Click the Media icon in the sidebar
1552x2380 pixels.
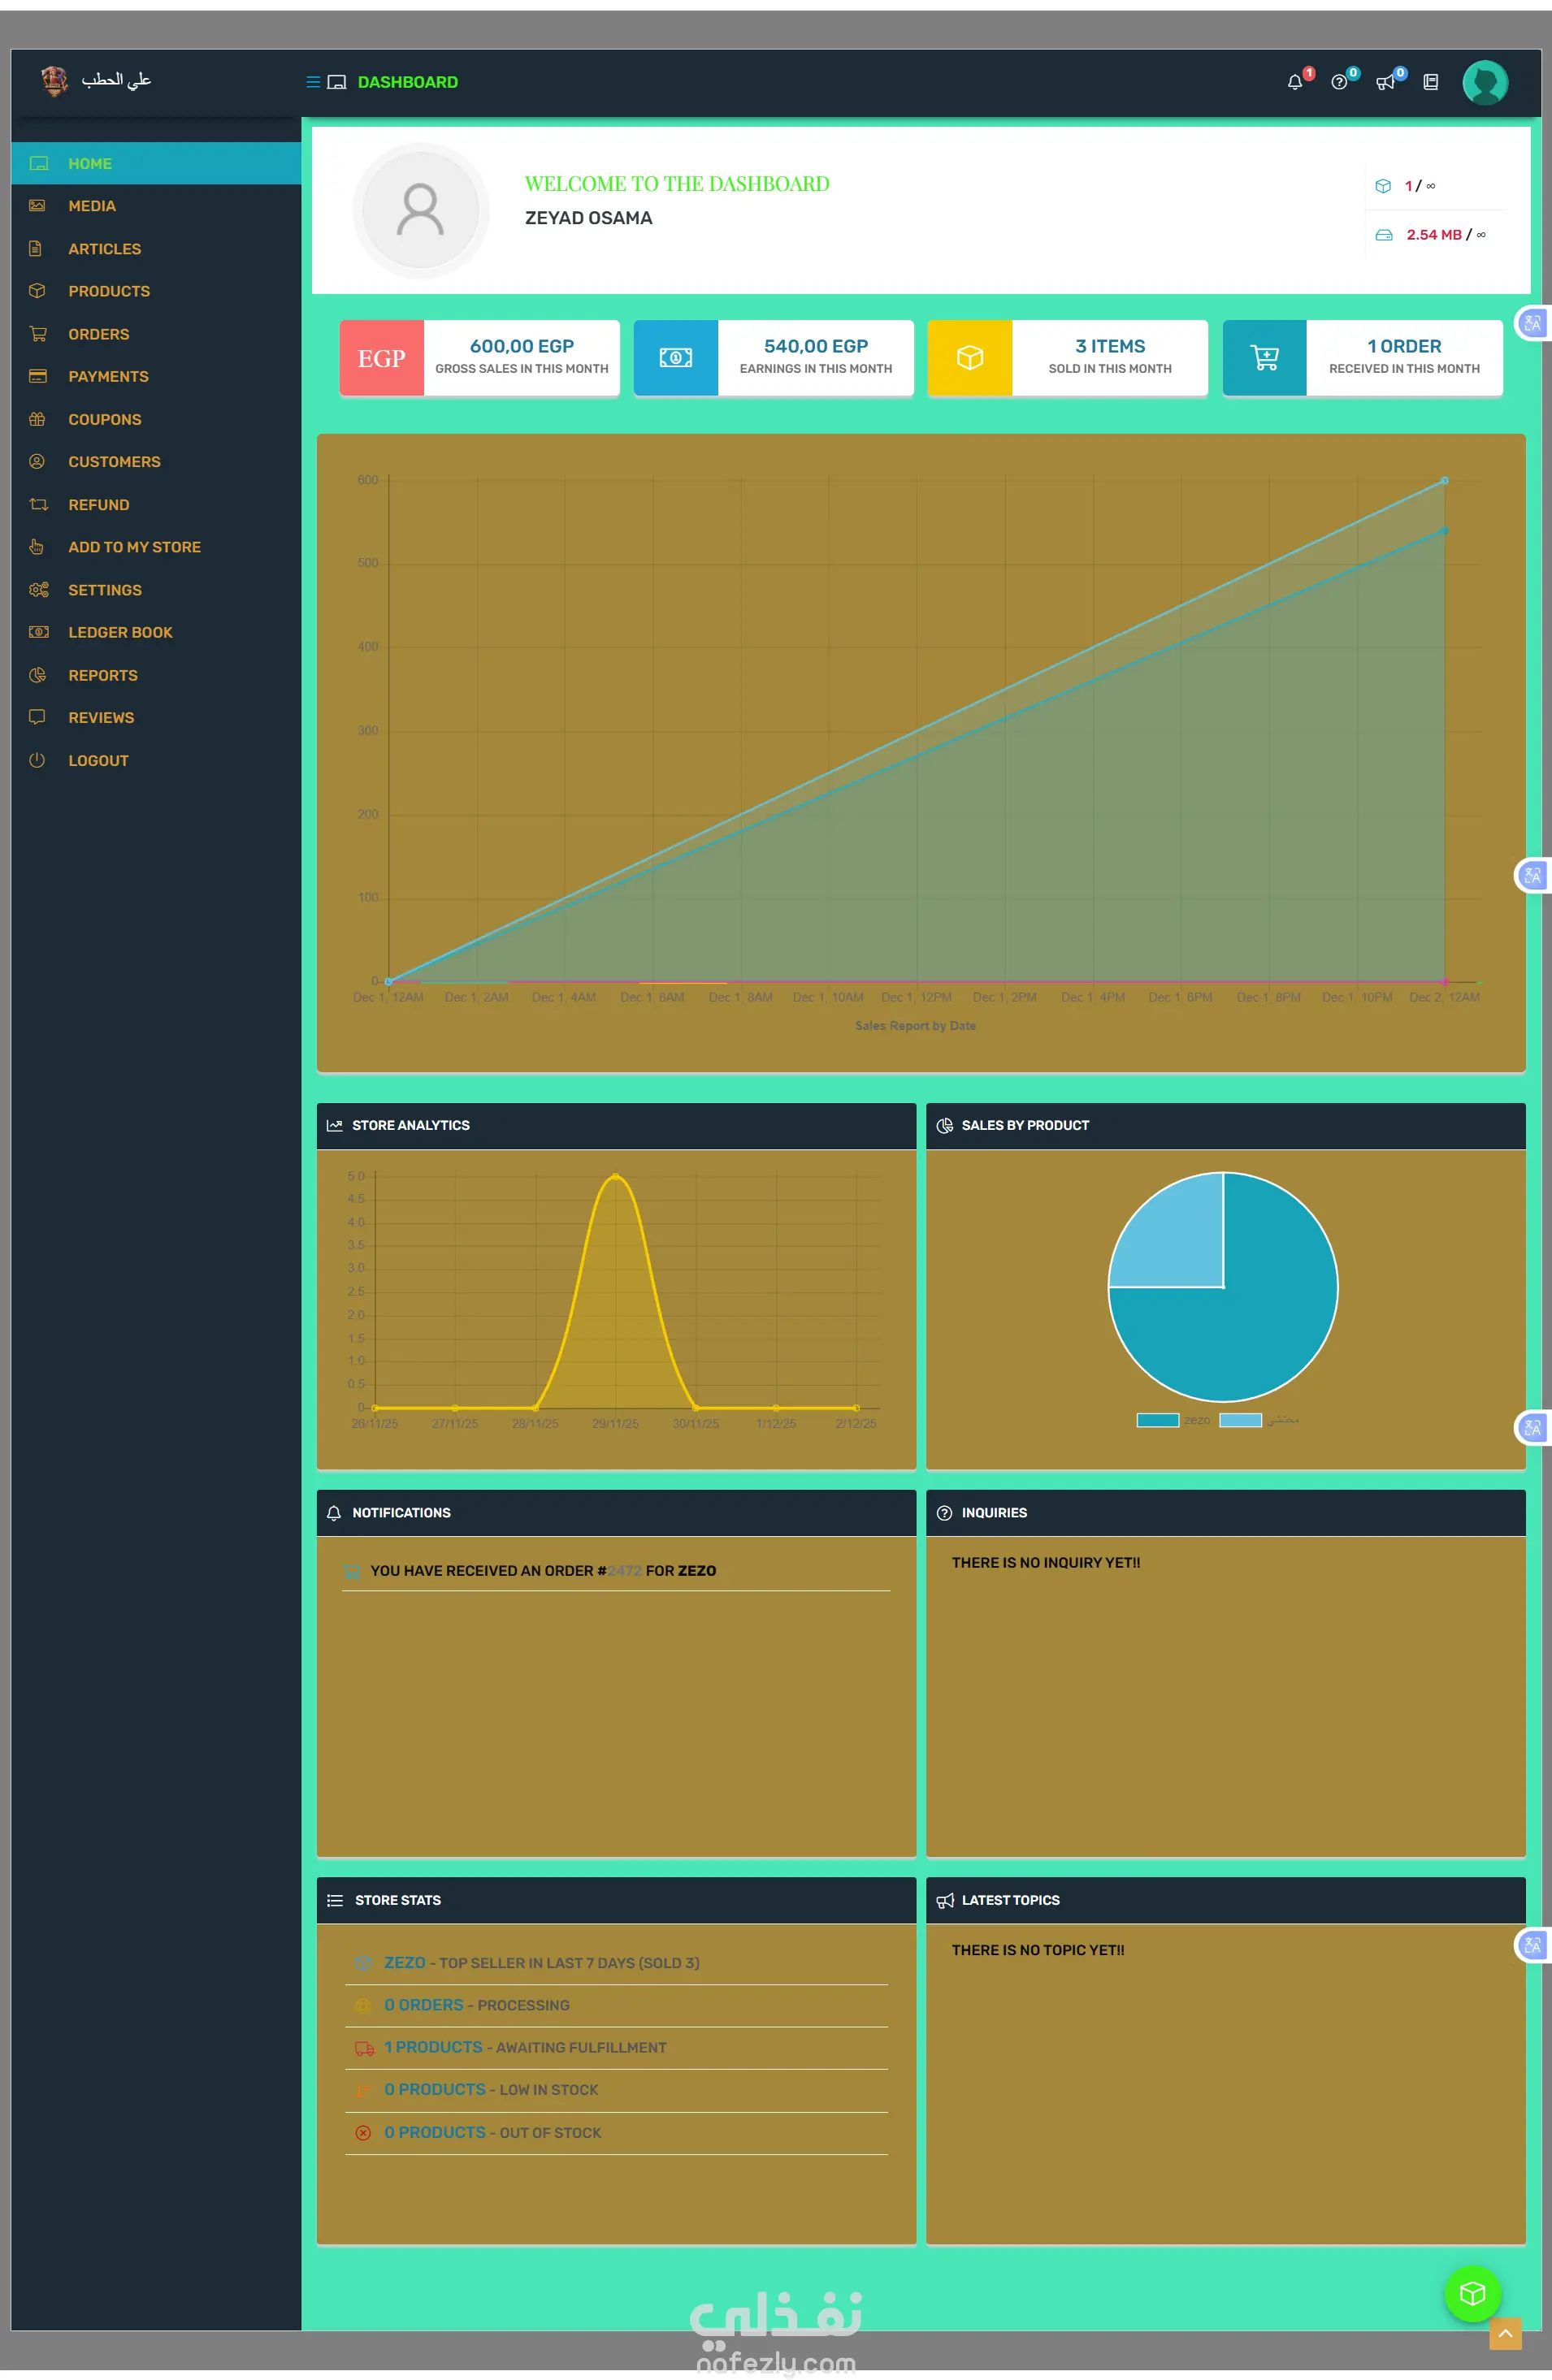click(37, 206)
